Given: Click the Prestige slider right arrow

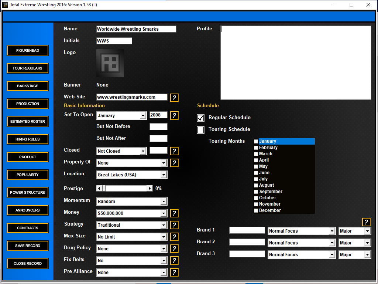Looking at the screenshot, I should [150, 189].
